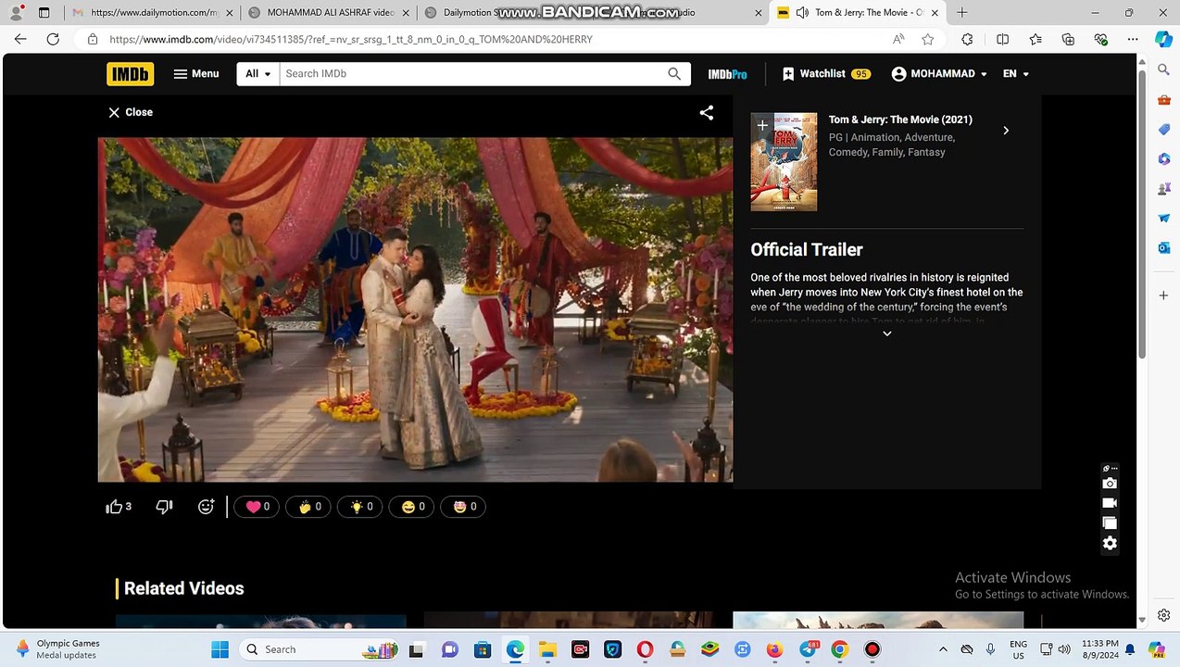This screenshot has width=1180, height=667.
Task: React with the clapping hands emoji
Action: [x=308, y=507]
